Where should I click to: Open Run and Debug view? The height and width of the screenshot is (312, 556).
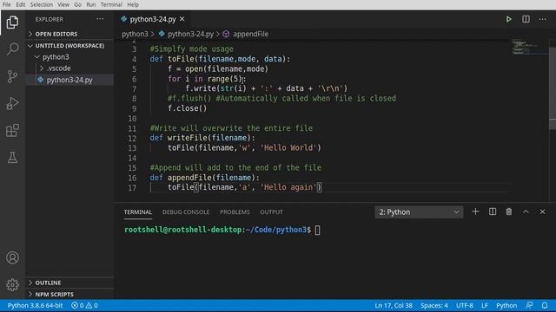(x=12, y=103)
